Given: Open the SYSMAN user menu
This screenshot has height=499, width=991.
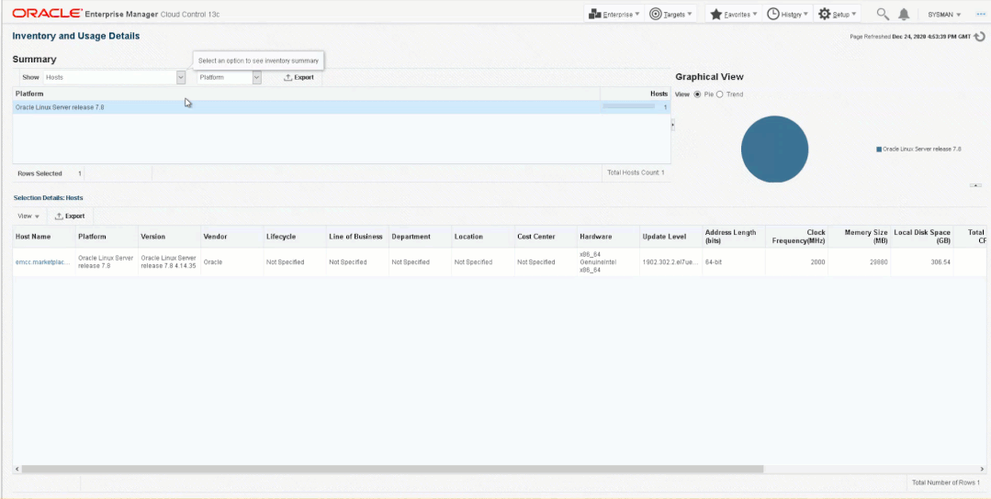Looking at the screenshot, I should [x=945, y=15].
